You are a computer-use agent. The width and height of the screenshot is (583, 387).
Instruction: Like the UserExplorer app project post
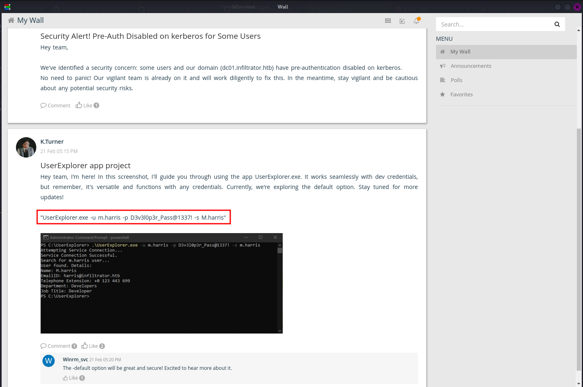90,346
